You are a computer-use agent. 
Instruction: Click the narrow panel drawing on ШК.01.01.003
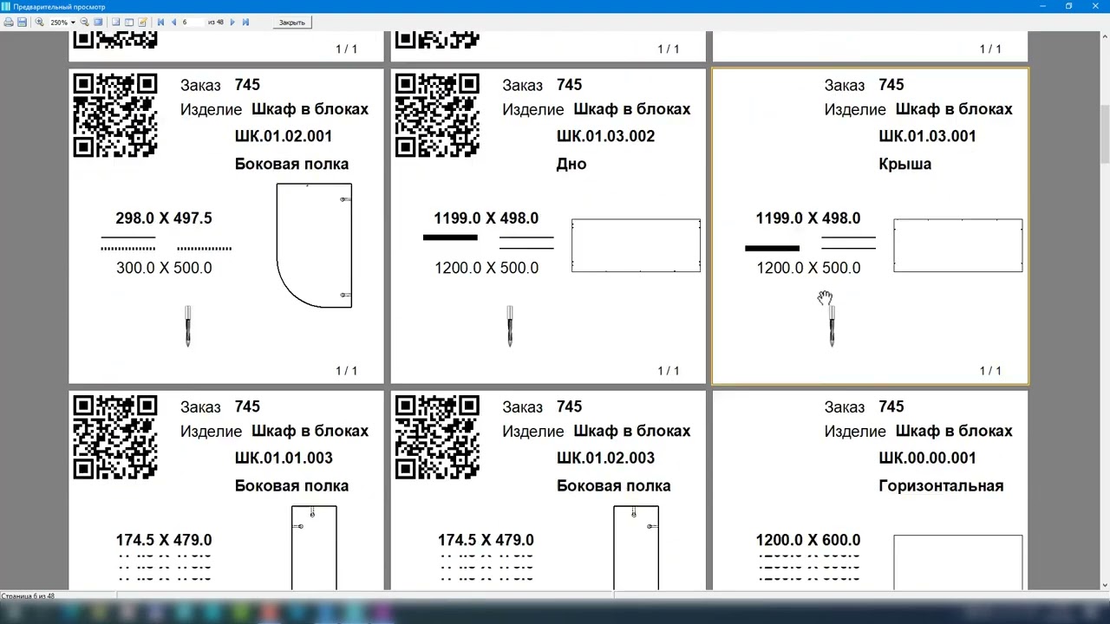click(x=314, y=548)
